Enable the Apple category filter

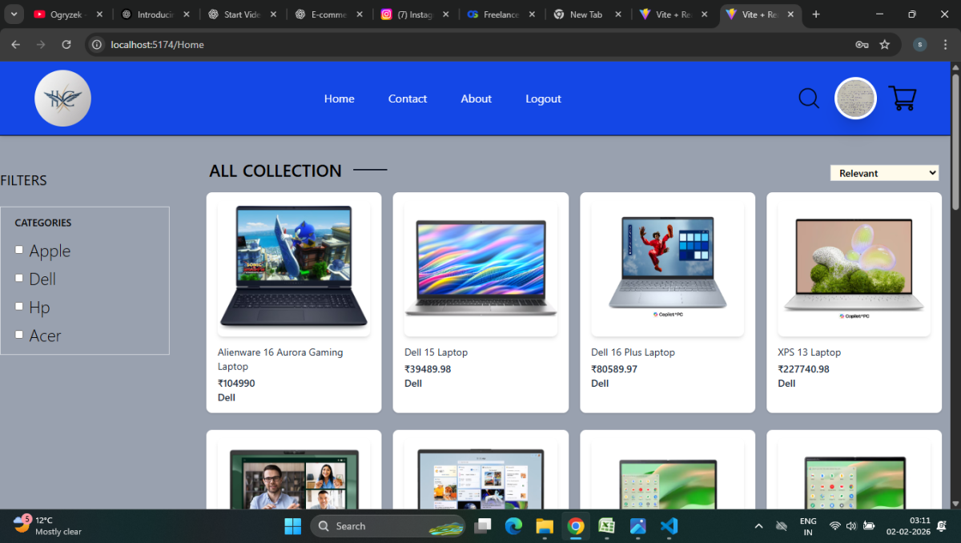19,250
